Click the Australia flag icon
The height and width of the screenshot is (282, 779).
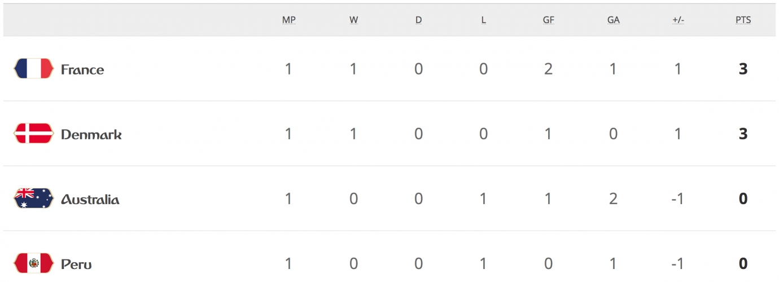coord(33,199)
